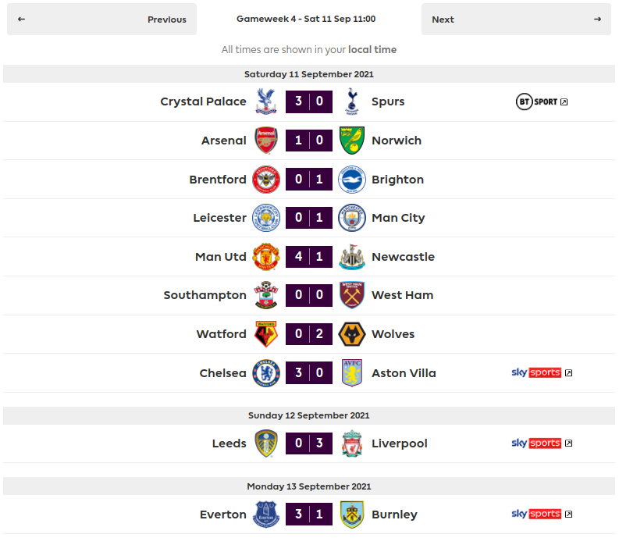Open the Brentford 0-1 Brighton score
The width and height of the screenshot is (619, 552).
[x=309, y=180]
